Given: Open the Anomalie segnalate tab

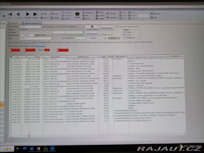Looking at the screenshot, I should click(45, 42).
